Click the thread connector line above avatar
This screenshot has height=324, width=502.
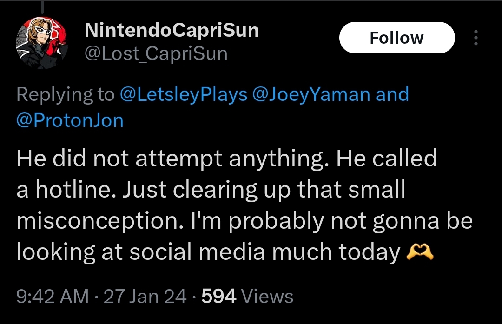(42, 7)
